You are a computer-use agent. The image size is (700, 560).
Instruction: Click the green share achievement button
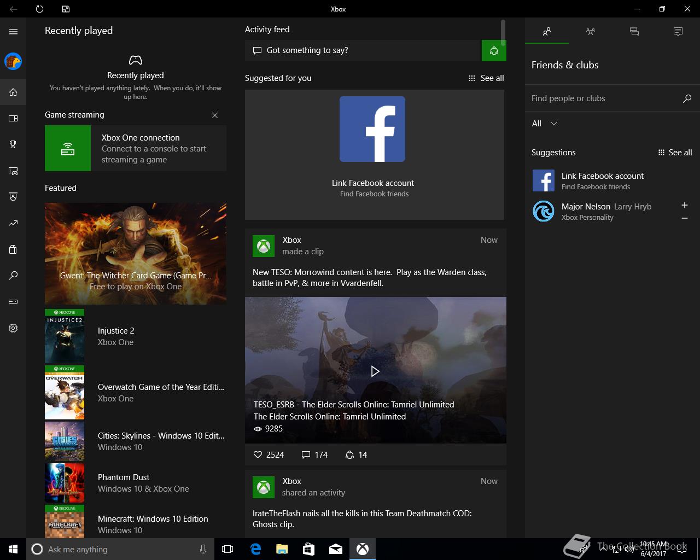494,50
